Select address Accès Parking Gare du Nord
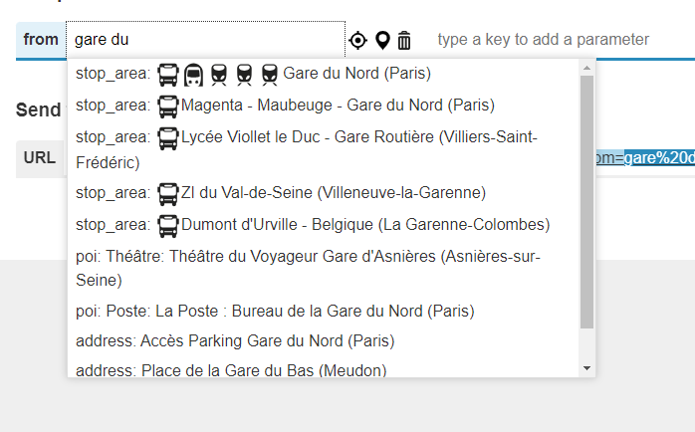The image size is (695, 432). [x=324, y=341]
